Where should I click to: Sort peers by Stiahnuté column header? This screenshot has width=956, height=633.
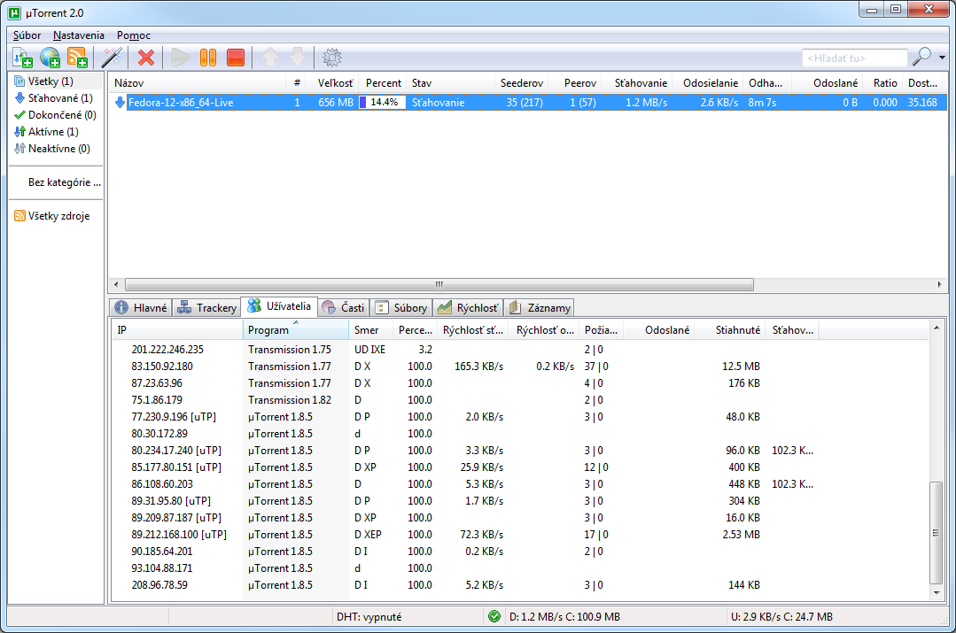[730, 330]
